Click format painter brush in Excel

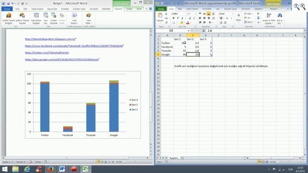point(166,23)
